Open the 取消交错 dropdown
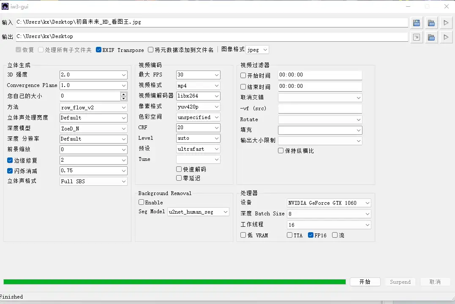Screen dimensions: 455x304 [x=320, y=98]
